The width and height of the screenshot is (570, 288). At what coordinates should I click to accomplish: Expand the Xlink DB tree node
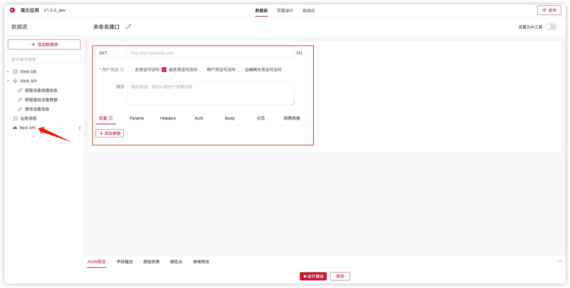tap(8, 72)
